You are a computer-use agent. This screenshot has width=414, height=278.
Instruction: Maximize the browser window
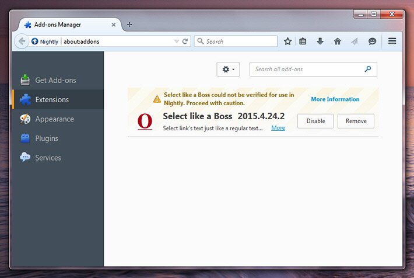point(374,14)
